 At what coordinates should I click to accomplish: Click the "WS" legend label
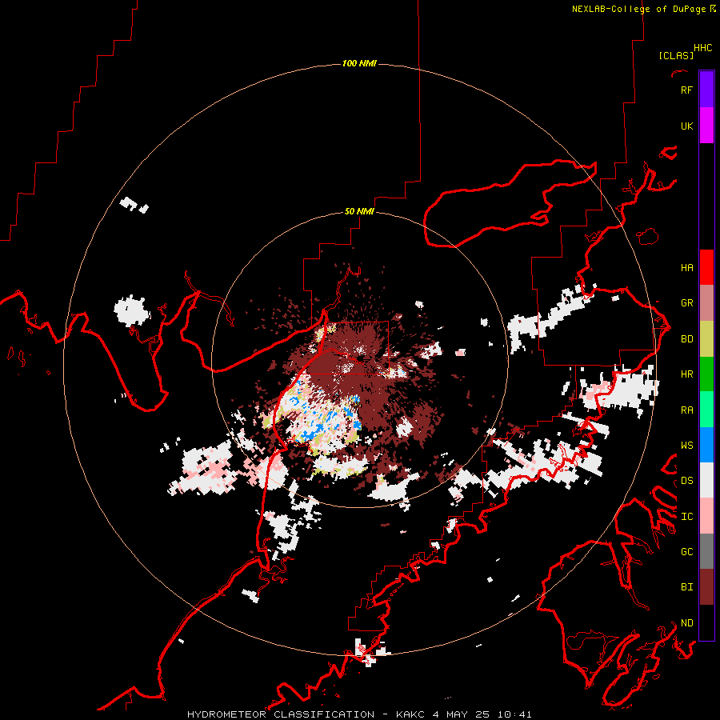point(686,446)
